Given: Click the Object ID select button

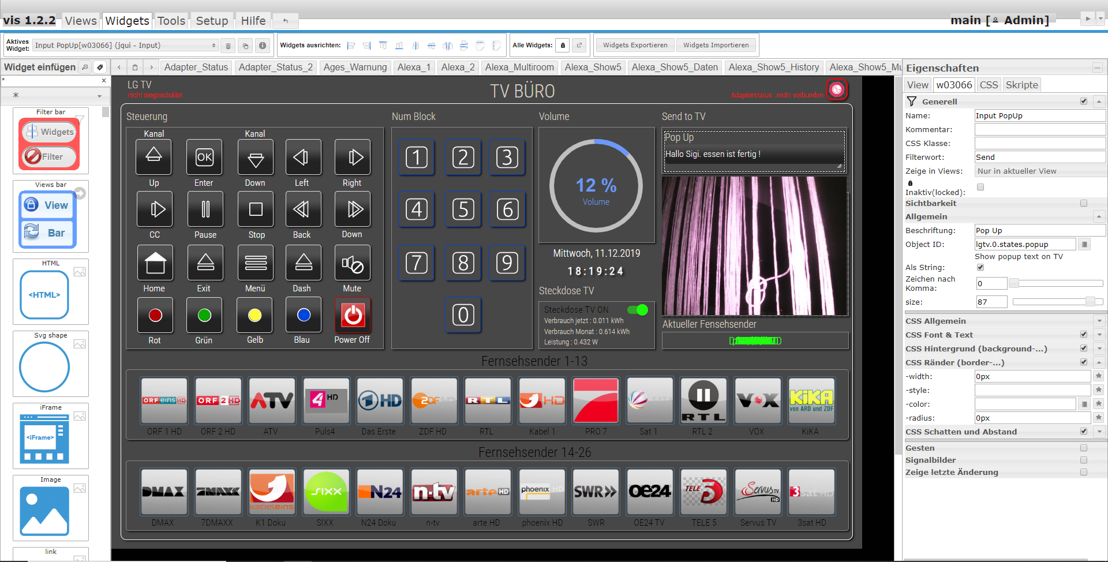Looking at the screenshot, I should pyautogui.click(x=1085, y=245).
